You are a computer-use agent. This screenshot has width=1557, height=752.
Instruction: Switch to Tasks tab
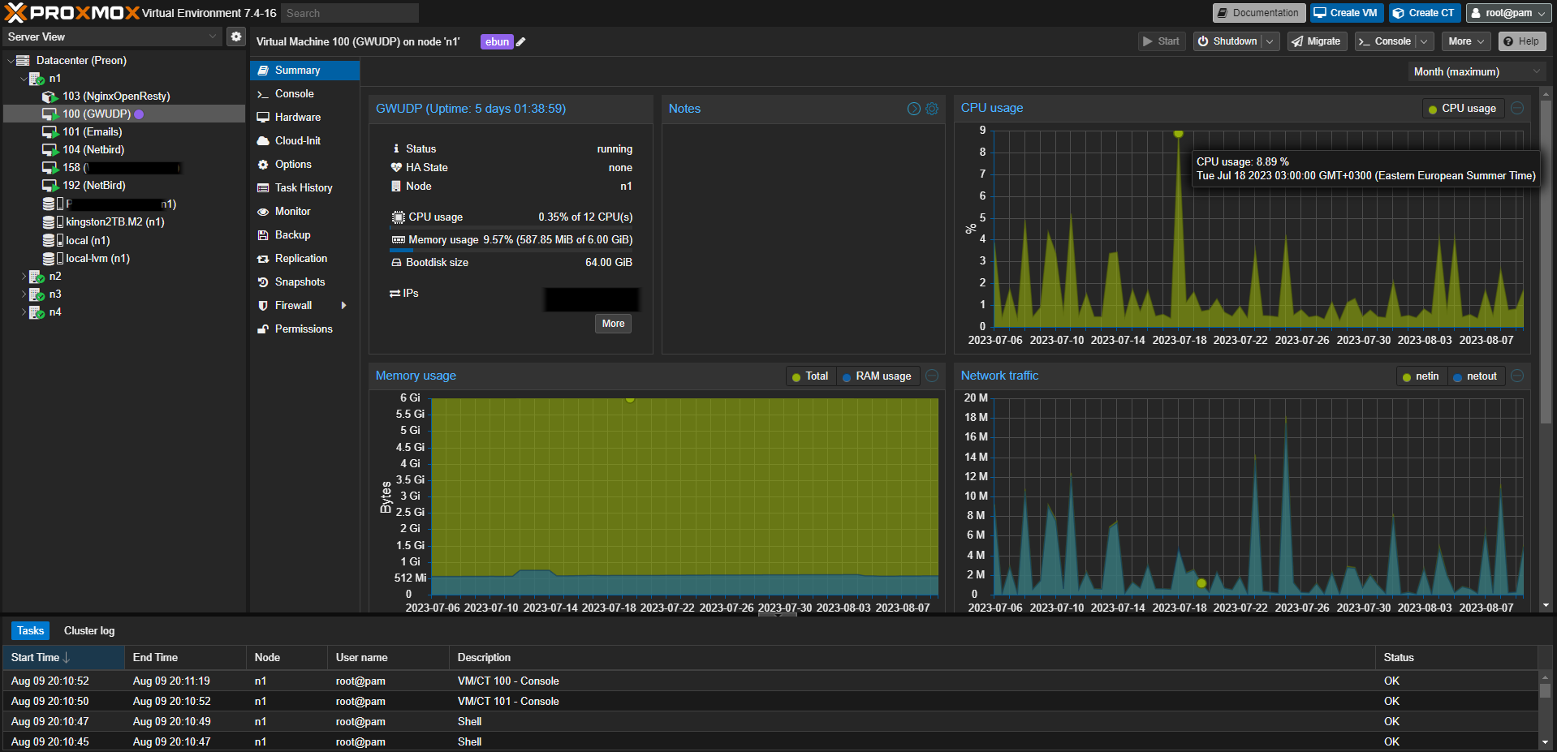(x=31, y=631)
